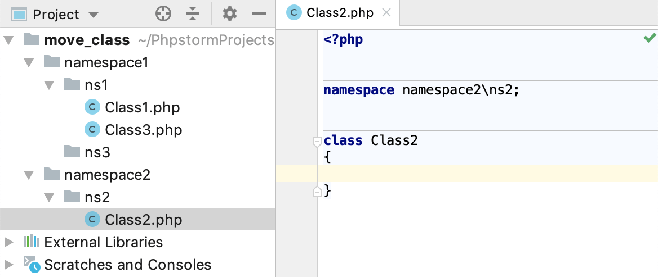Click the Scratches and Consoles icon

pos(32,264)
